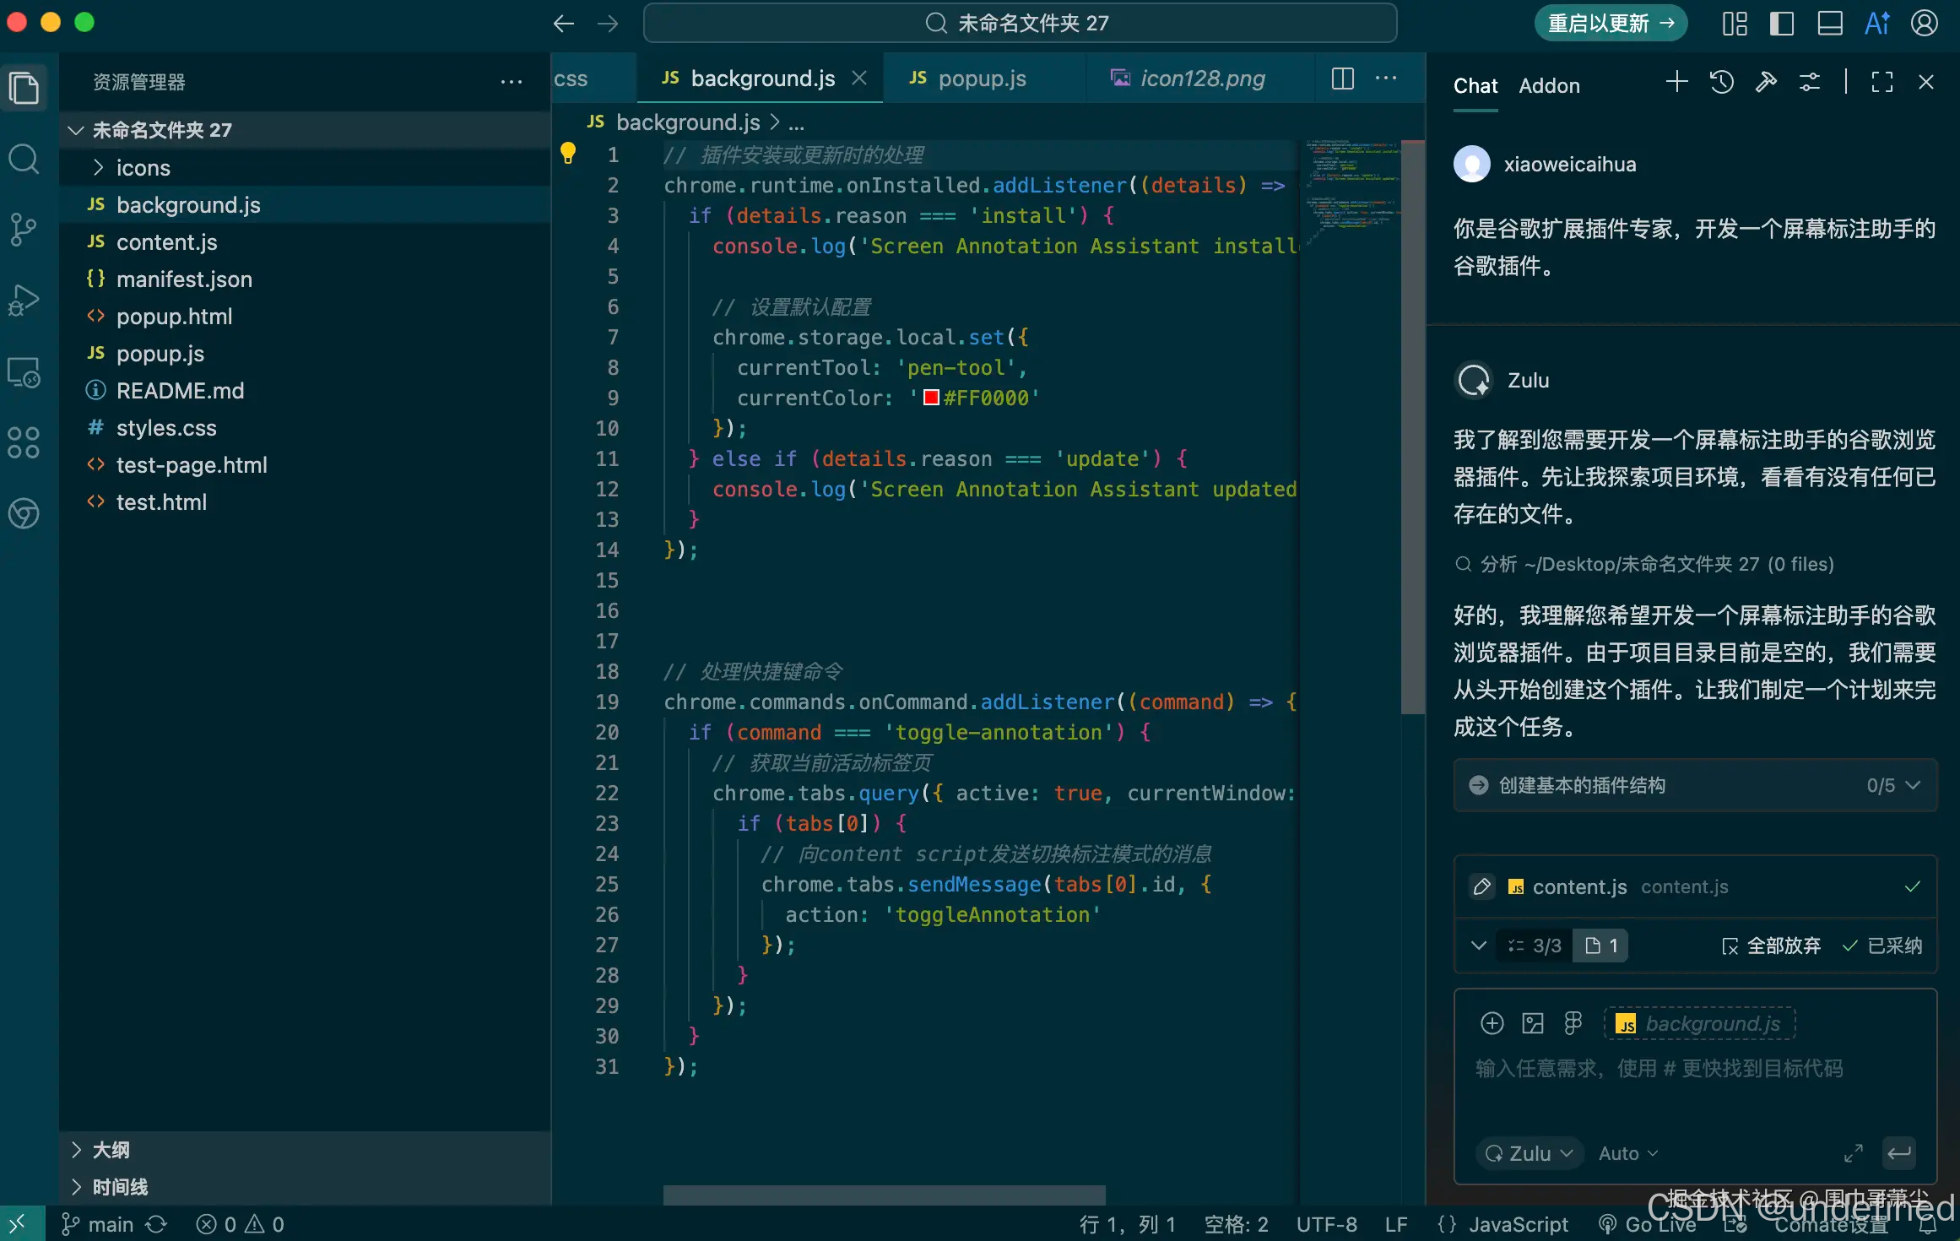This screenshot has width=1960, height=1241.
Task: Click the red #FF0000 color swatch
Action: (x=930, y=397)
